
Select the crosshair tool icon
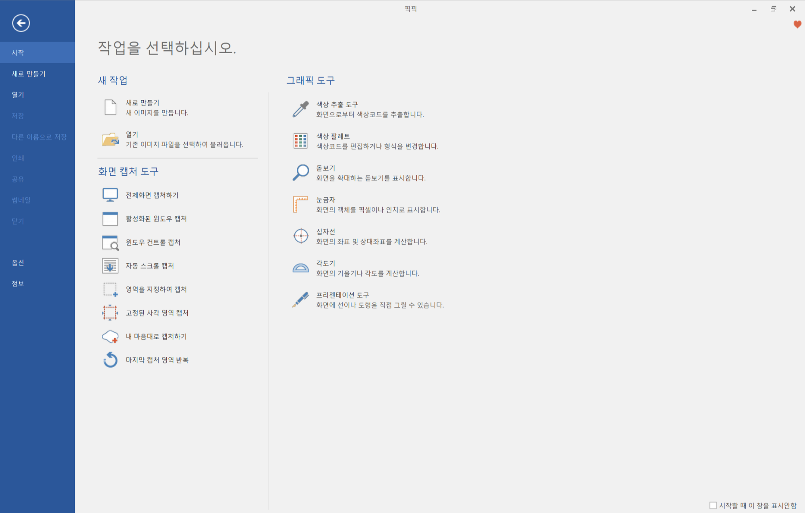tap(300, 236)
